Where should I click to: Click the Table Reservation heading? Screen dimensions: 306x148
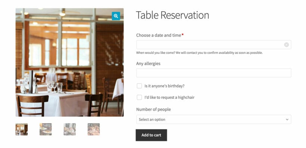coord(172,15)
